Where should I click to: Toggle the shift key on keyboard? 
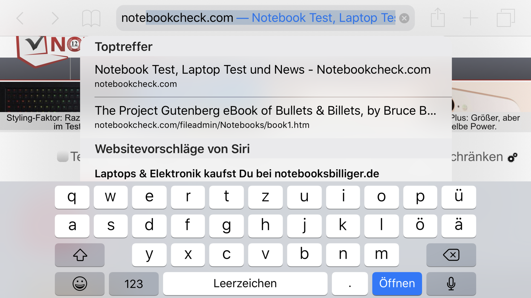pyautogui.click(x=80, y=255)
